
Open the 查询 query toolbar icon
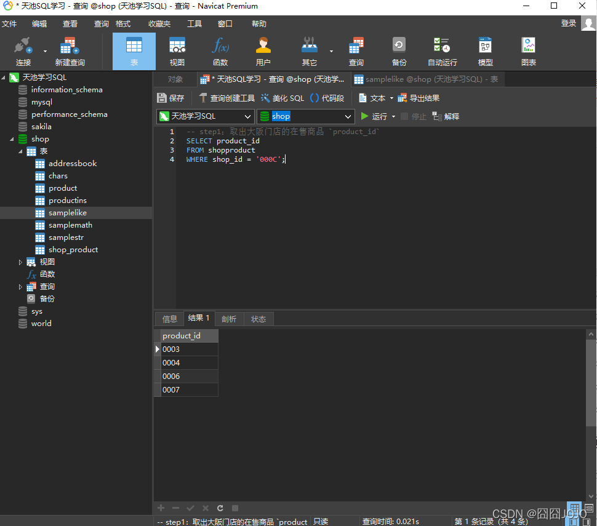356,52
